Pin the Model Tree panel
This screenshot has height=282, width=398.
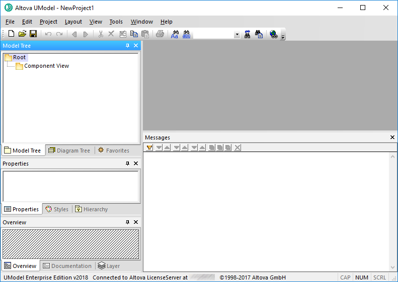coord(128,46)
